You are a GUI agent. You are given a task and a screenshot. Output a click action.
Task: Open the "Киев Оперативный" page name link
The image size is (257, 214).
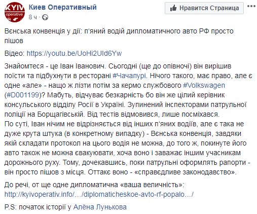pos(63,7)
